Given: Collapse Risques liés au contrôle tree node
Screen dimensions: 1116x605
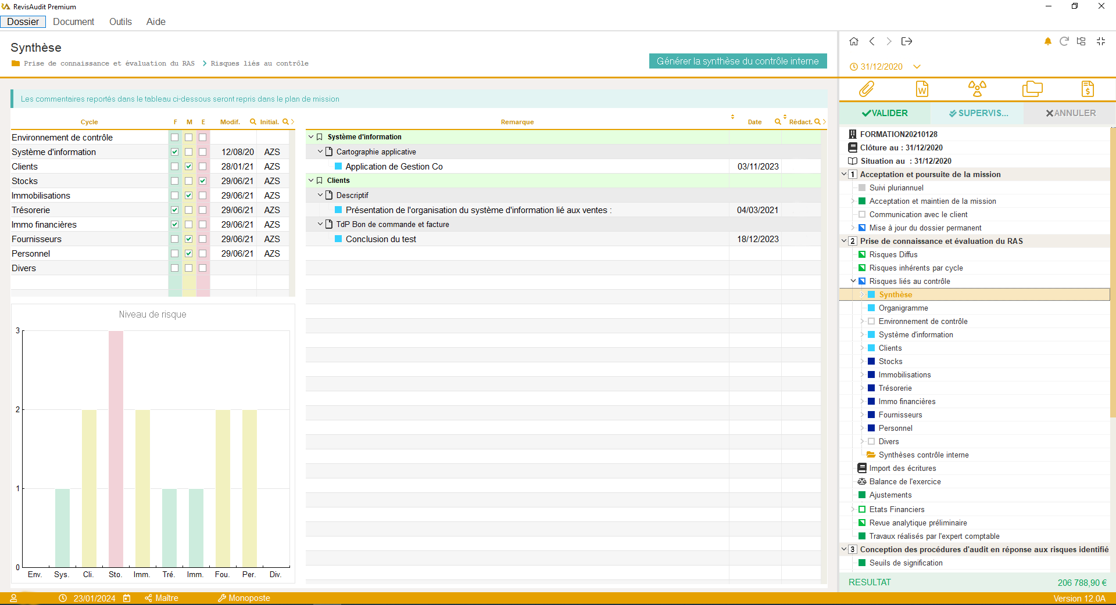Looking at the screenshot, I should (853, 282).
